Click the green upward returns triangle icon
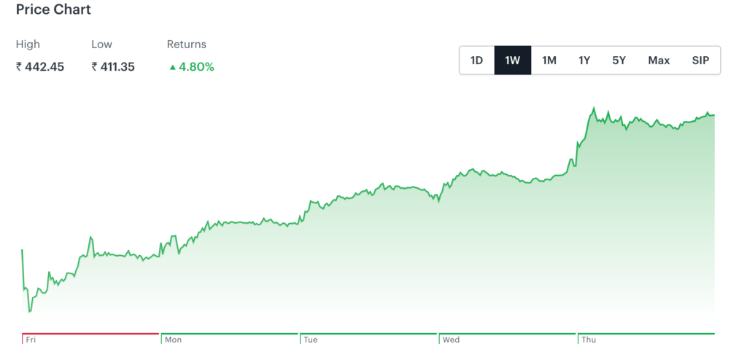The image size is (747, 355). point(172,67)
